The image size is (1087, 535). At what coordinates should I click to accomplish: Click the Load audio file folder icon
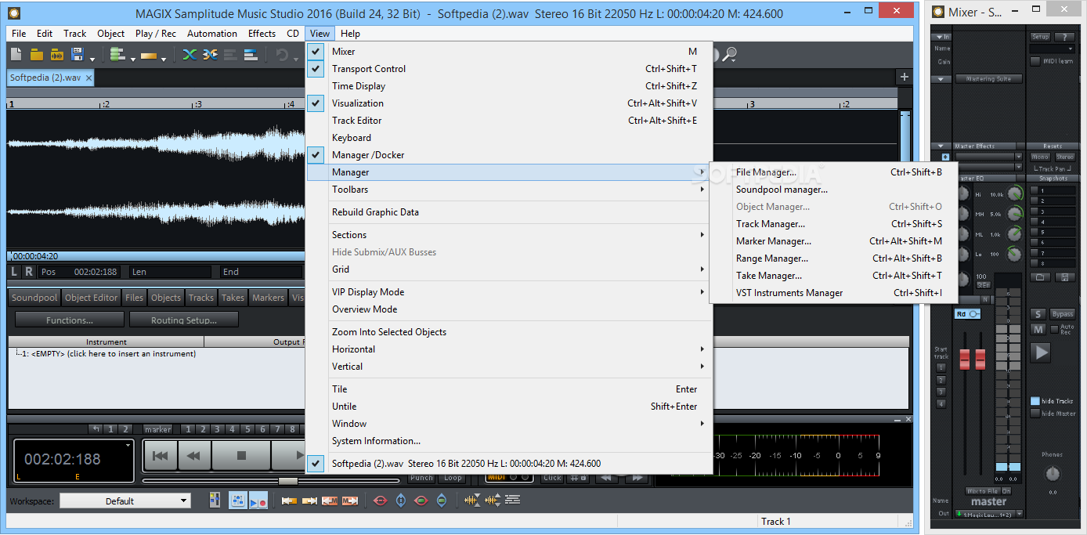pyautogui.click(x=57, y=55)
